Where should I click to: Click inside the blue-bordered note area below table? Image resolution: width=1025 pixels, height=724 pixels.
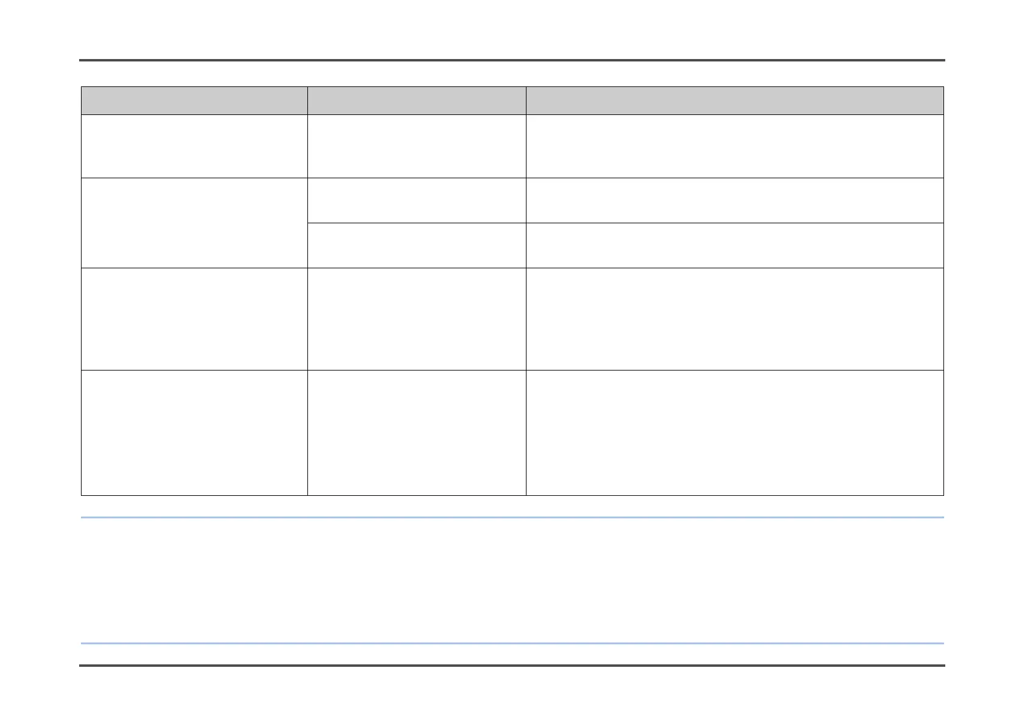(512, 580)
